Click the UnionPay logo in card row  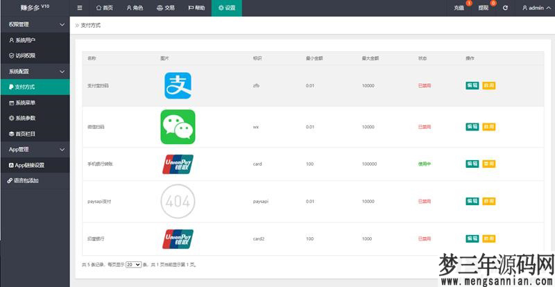pos(178,164)
